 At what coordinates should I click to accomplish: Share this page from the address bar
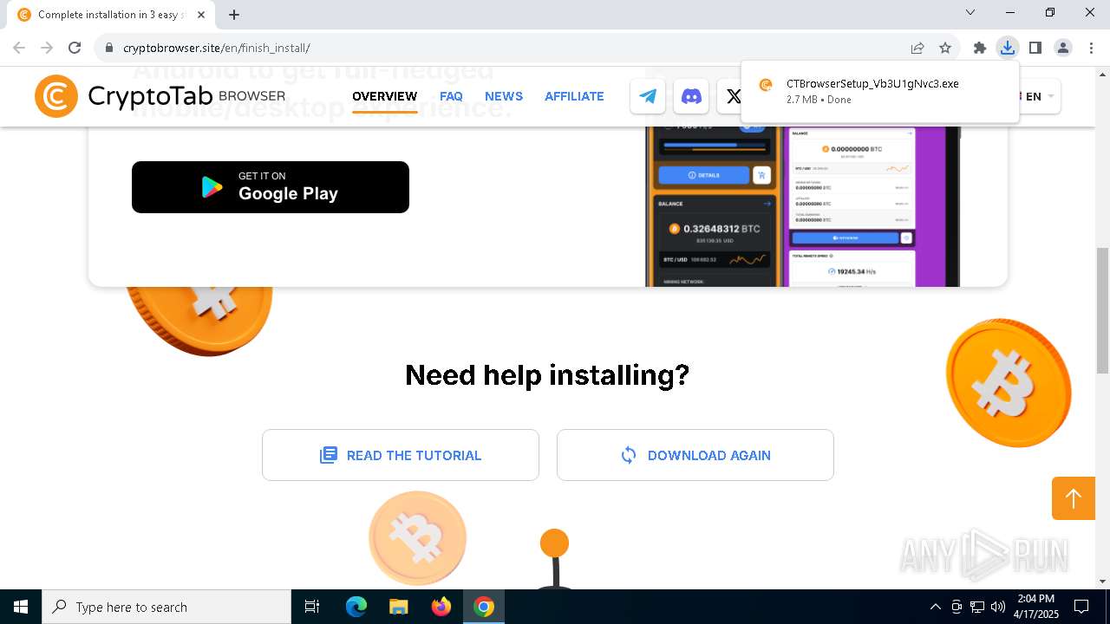(x=917, y=48)
